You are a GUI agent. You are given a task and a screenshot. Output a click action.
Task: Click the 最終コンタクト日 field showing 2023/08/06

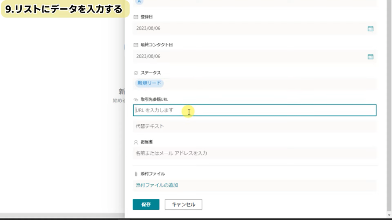(249, 57)
